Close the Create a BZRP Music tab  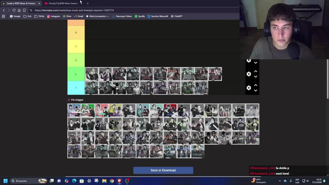pyautogui.click(x=39, y=3)
